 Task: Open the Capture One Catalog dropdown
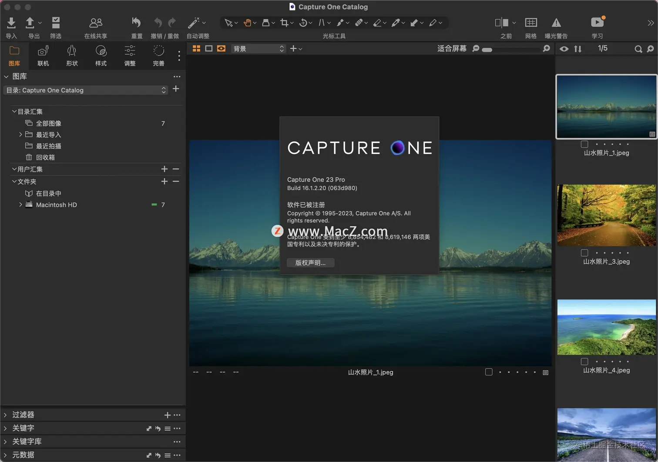point(86,90)
